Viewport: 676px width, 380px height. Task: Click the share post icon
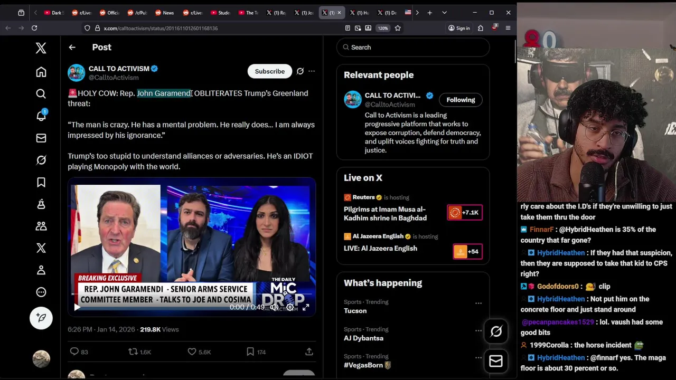(309, 351)
